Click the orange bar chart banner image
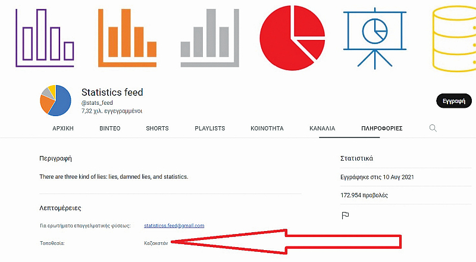This screenshot has width=476, height=262. click(127, 38)
